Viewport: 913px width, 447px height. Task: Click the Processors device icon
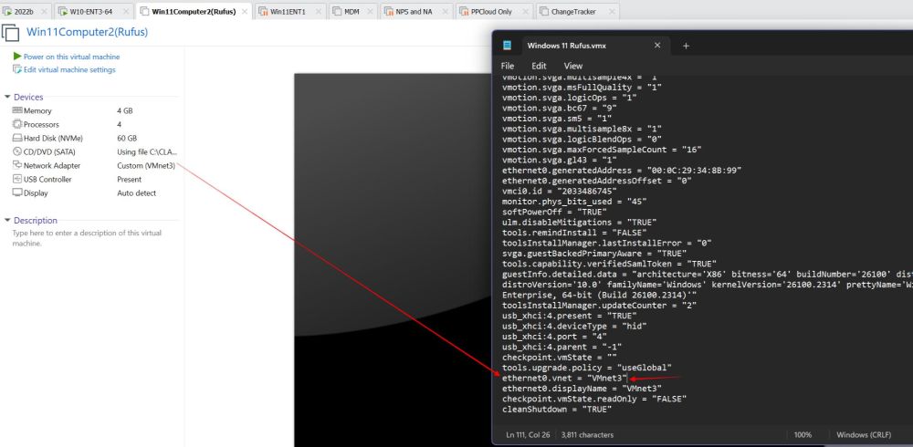(16, 124)
